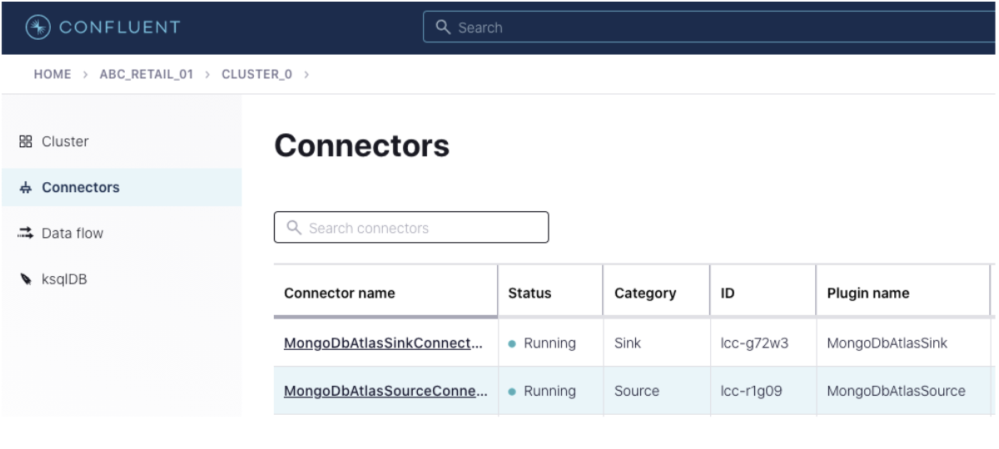Viewport: 999px width, 449px height.
Task: Click the Connectors page heading
Action: [x=361, y=146]
